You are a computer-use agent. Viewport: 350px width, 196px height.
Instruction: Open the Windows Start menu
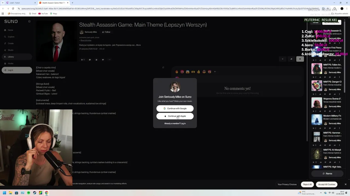(x=4, y=193)
